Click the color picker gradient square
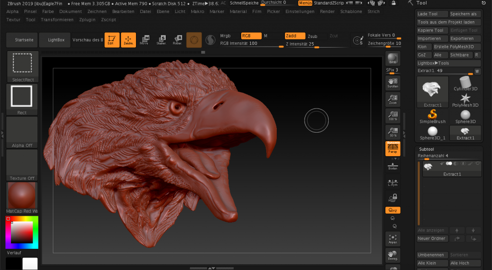 click(x=22, y=233)
